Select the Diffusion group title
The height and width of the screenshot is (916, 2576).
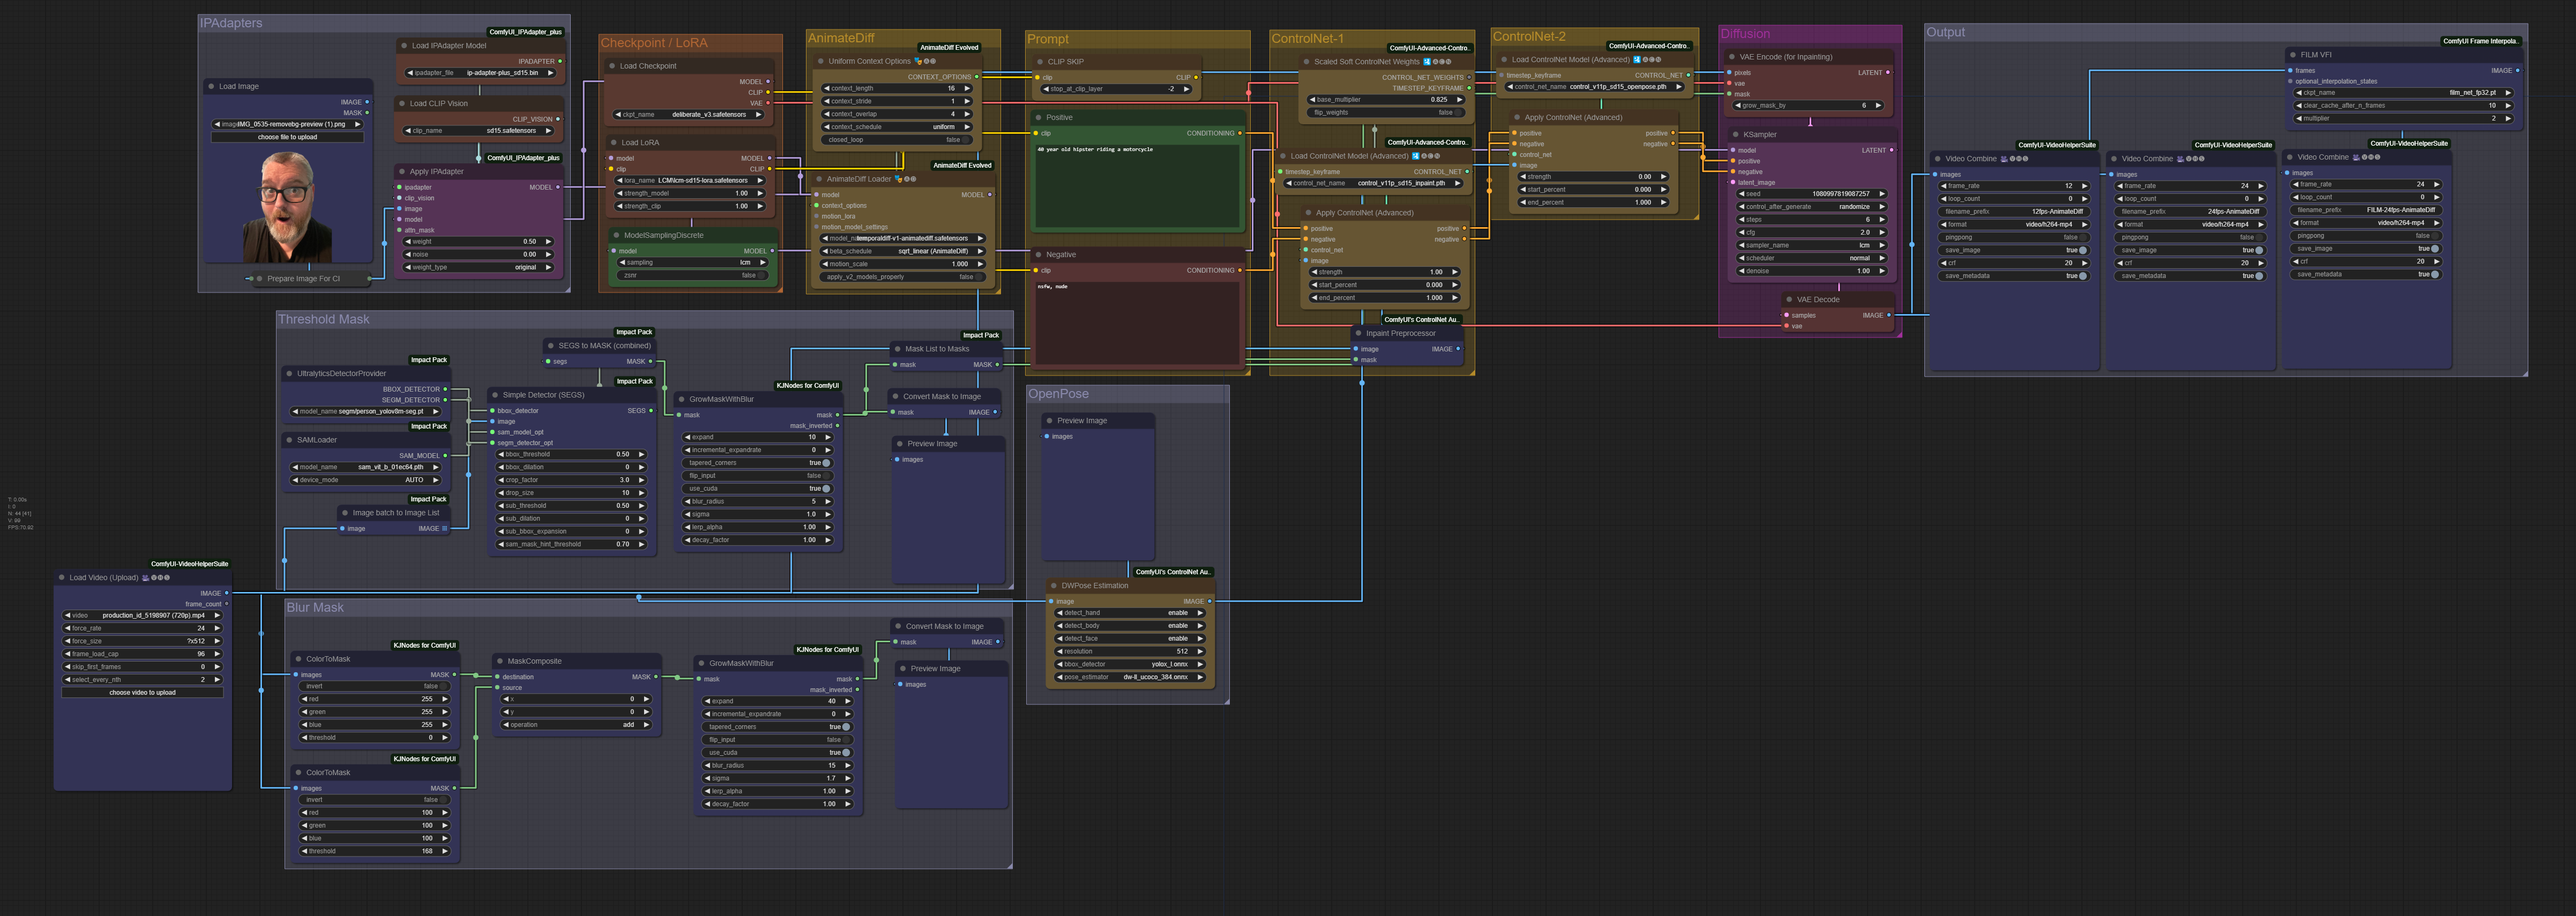pyautogui.click(x=1745, y=34)
